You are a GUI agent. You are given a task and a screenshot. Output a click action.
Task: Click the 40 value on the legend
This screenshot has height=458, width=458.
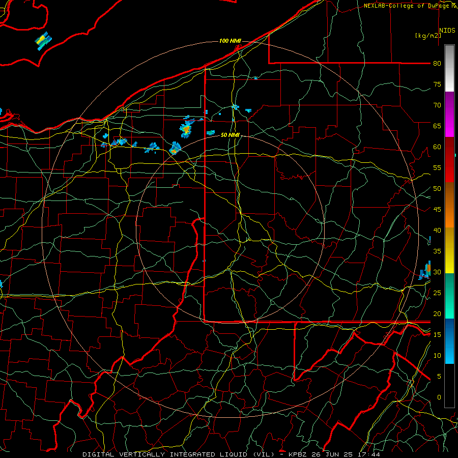pos(437,230)
